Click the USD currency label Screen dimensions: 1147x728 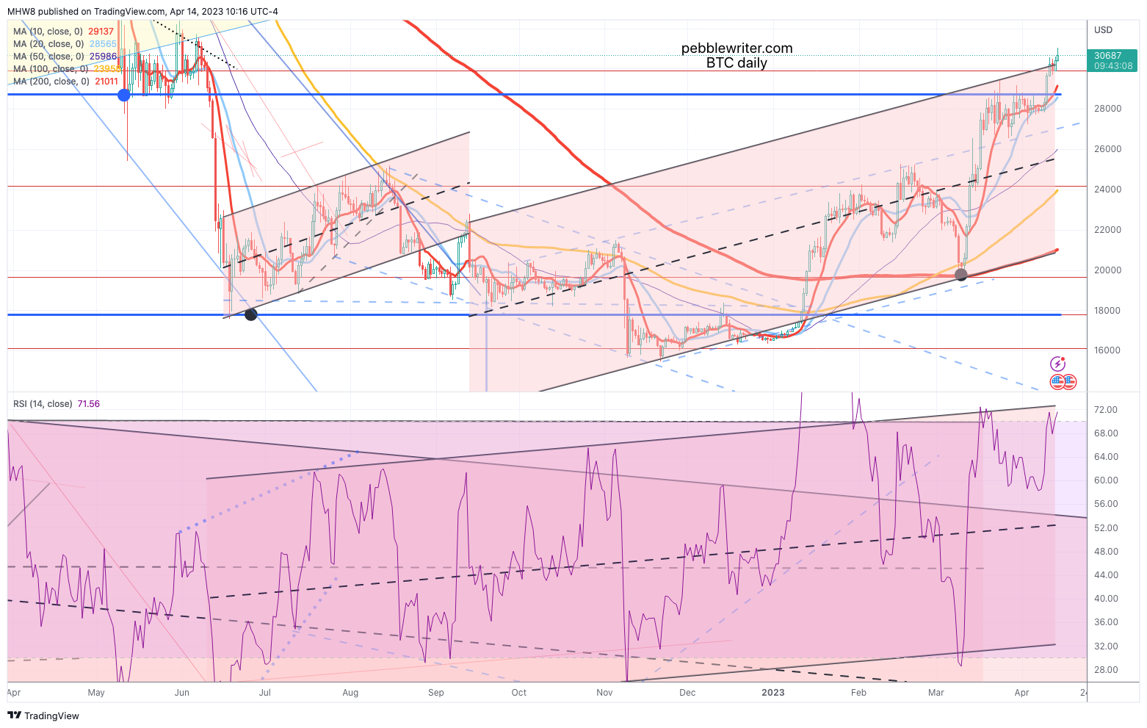coord(1103,30)
